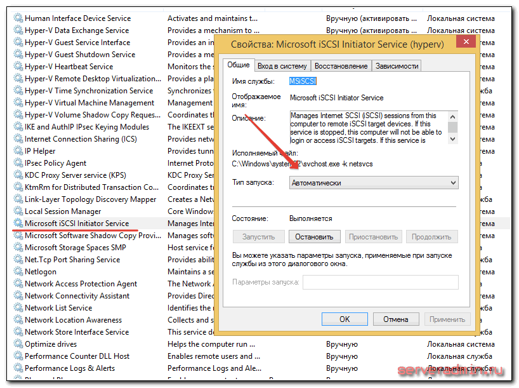Click gear icon of Netlogon service
This screenshot has width=519, height=388.
(x=18, y=271)
